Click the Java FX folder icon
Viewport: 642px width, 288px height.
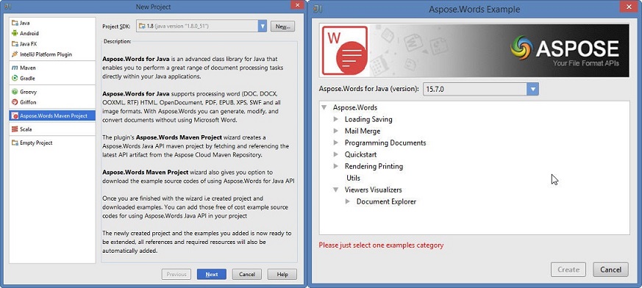[x=15, y=44]
